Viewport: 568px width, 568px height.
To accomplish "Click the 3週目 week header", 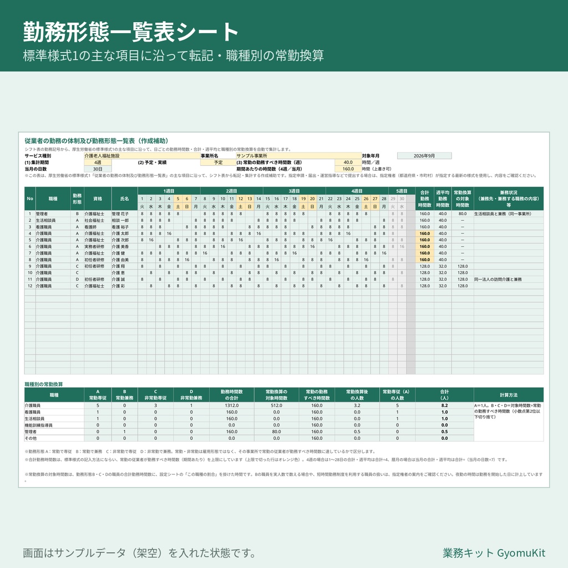I will pyautogui.click(x=294, y=191).
